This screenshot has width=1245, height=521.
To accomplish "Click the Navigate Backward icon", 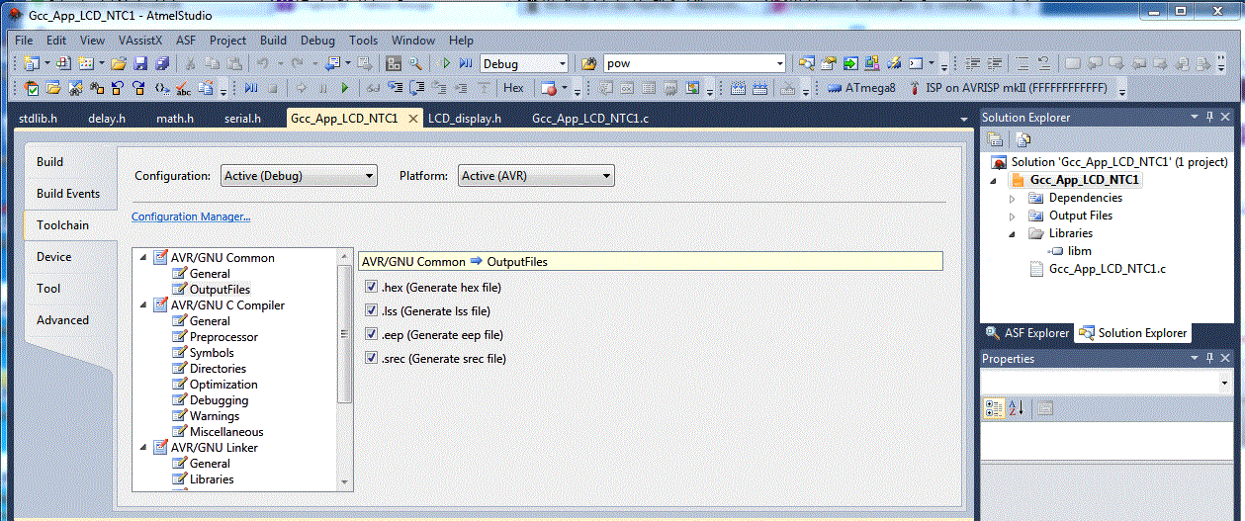I will (x=330, y=63).
